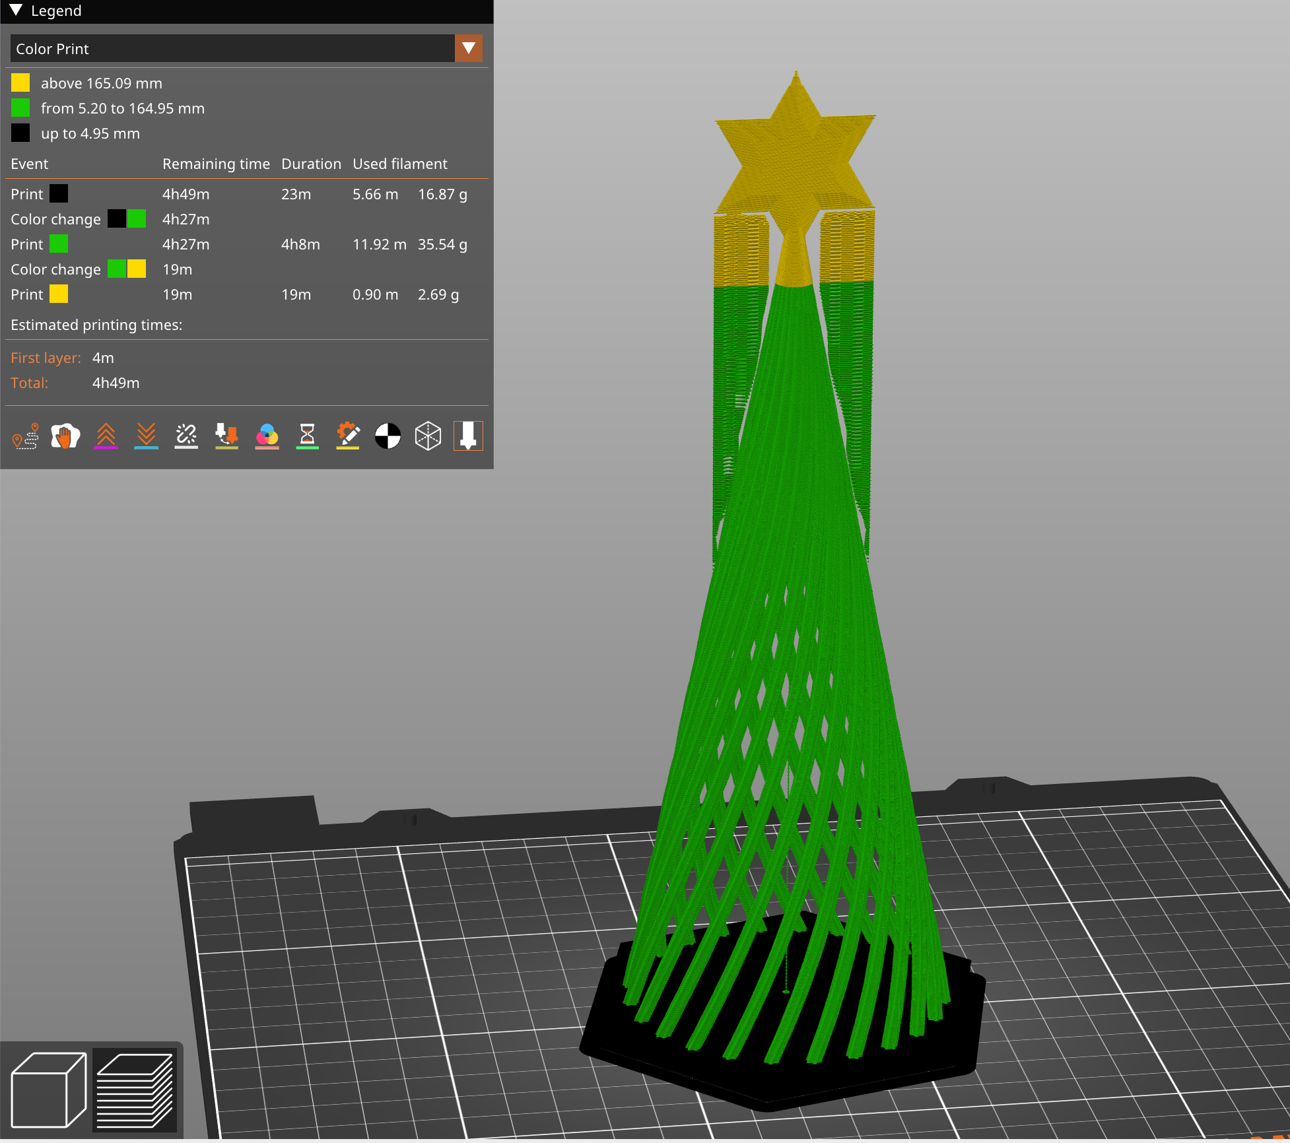This screenshot has height=1143, width=1290.
Task: Open the Color Print view dropdown
Action: pos(232,49)
